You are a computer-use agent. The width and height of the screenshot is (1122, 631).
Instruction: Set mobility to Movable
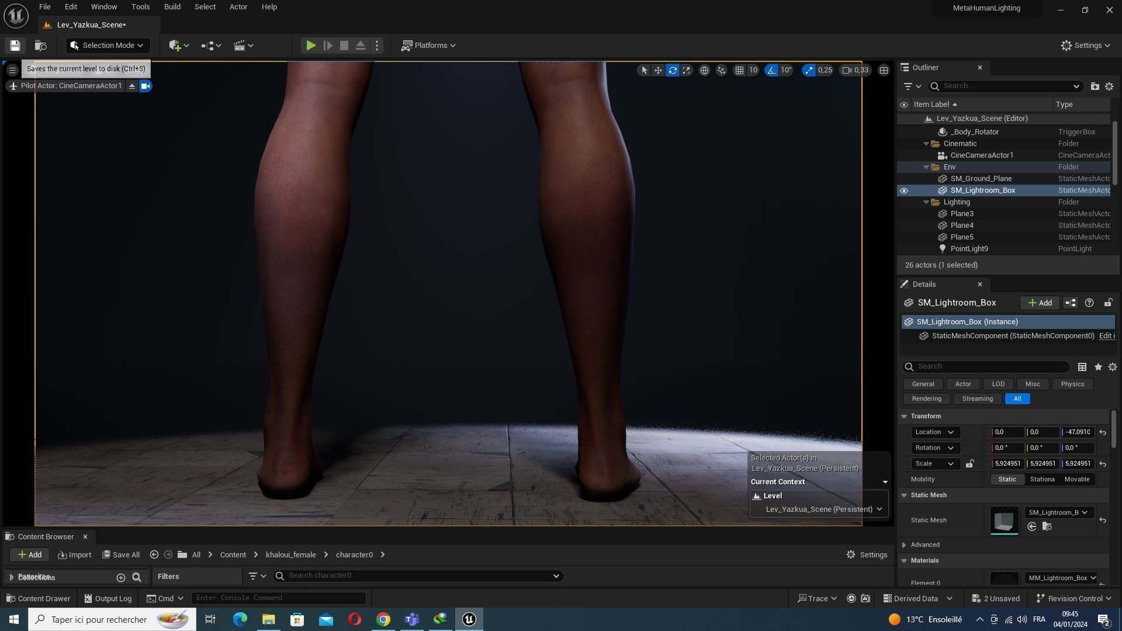[x=1076, y=479]
